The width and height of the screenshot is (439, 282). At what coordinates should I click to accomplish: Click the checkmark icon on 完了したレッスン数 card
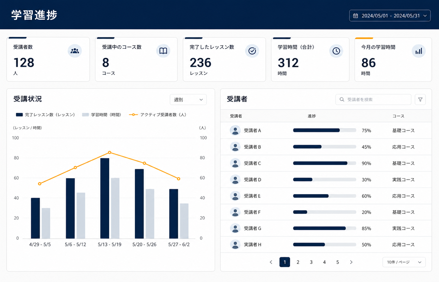pos(252,51)
